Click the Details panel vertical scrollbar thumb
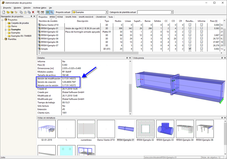The width and height of the screenshot is (227, 159). [x=130, y=98]
